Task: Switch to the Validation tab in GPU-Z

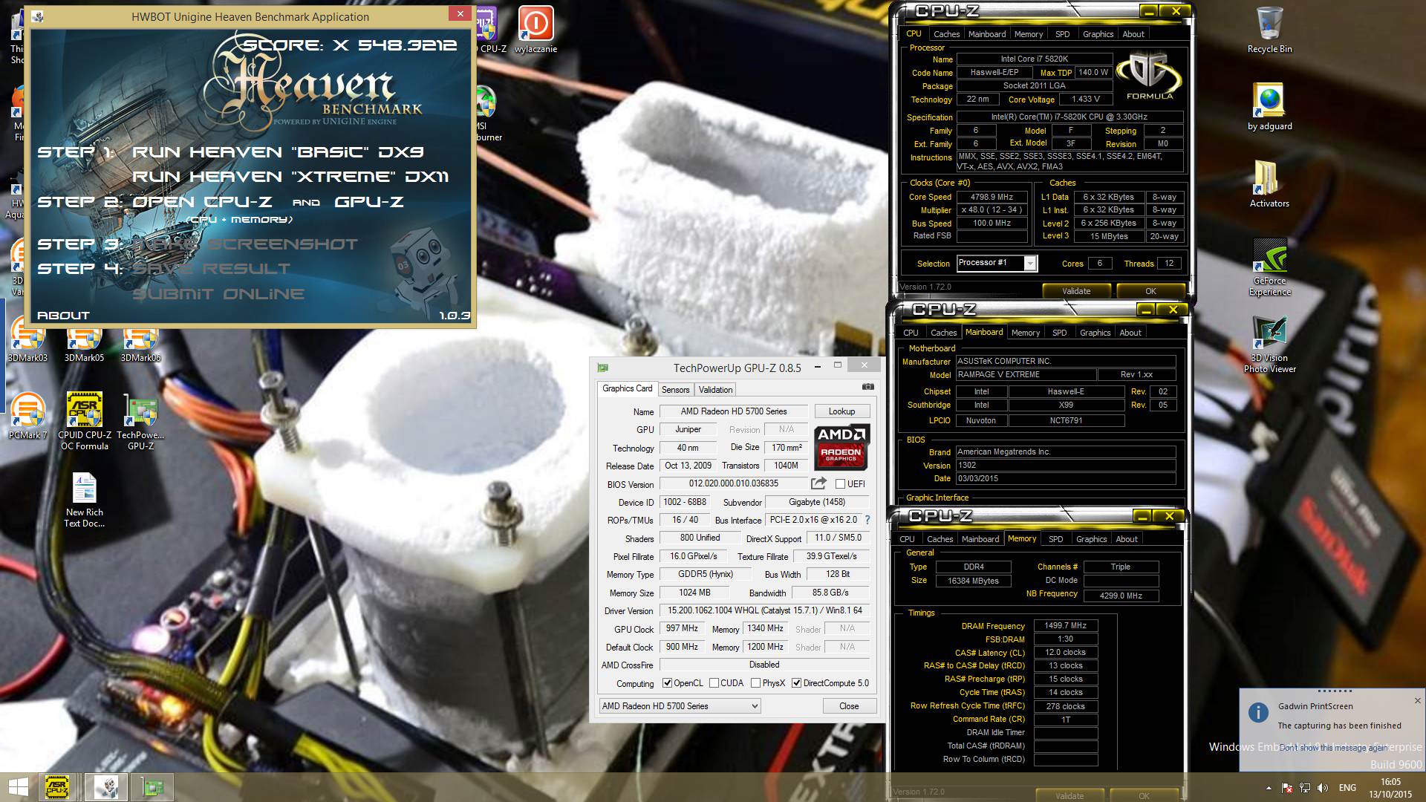Action: pyautogui.click(x=715, y=389)
